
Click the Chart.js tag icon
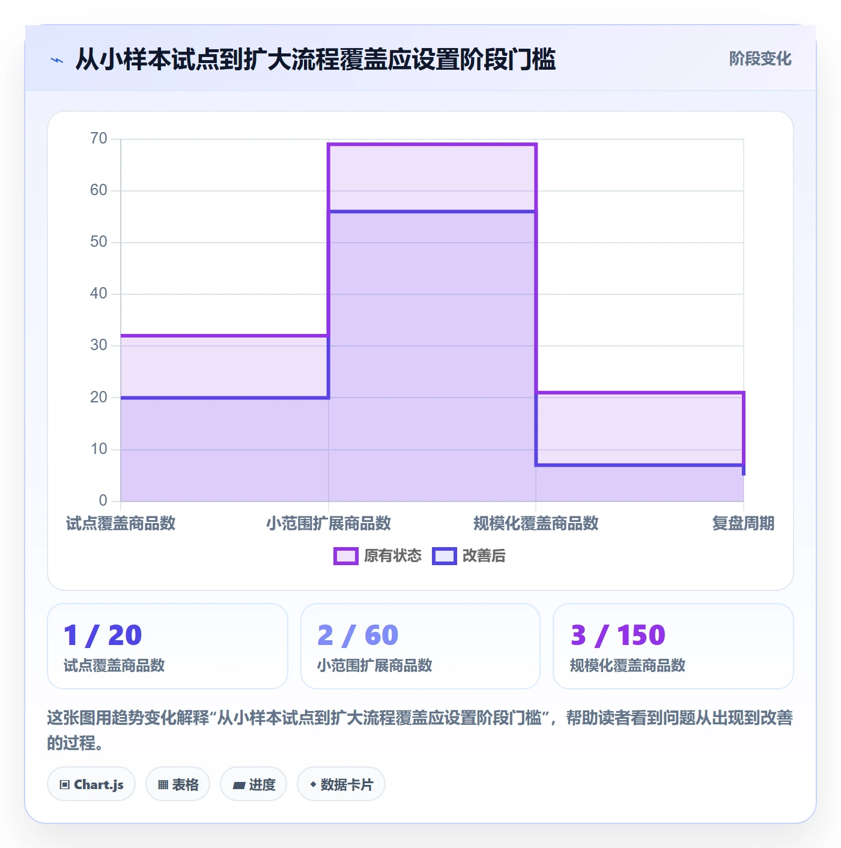tap(65, 784)
